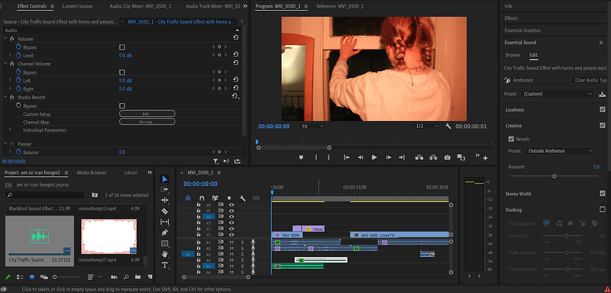Uncheck the Reverb checkbox
Screen dimensions: 611x293
[x=511, y=139]
